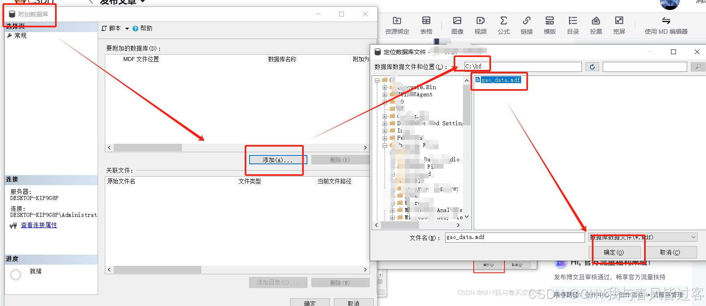Click the 就绪 progress spinner icon

(16, 275)
